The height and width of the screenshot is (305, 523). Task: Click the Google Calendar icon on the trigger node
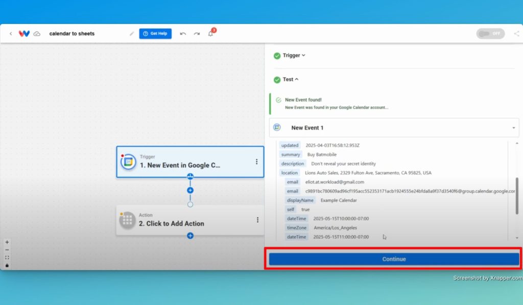point(128,162)
